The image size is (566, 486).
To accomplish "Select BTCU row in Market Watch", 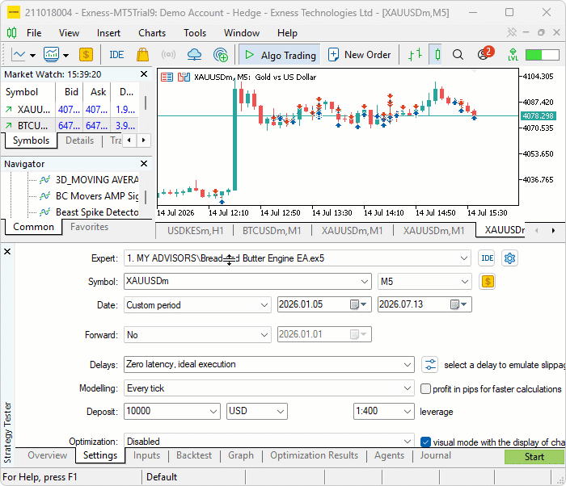I will [70, 126].
